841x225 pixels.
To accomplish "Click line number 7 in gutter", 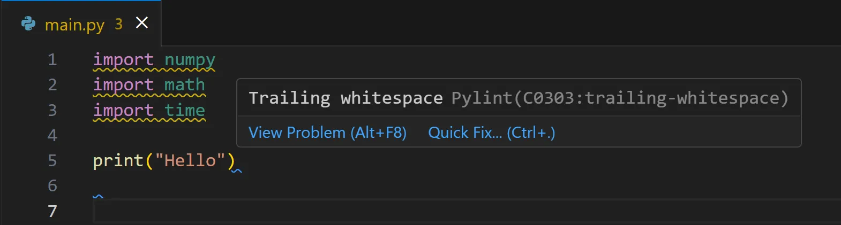I will (52, 211).
